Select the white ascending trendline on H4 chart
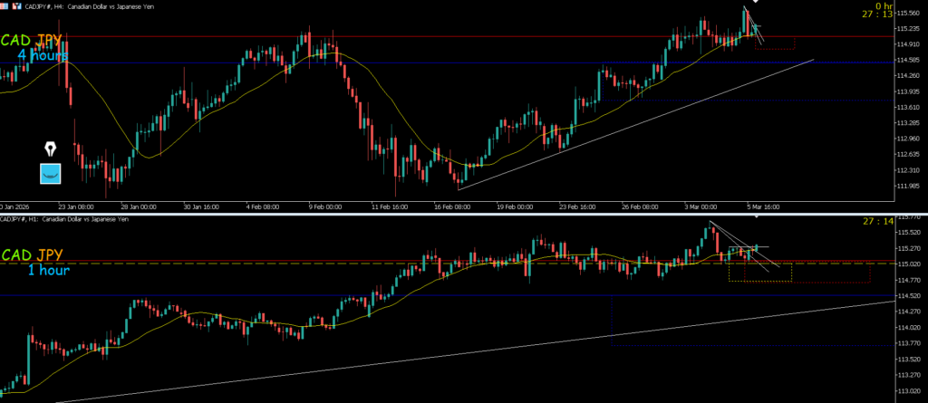This screenshot has width=928, height=403. point(634,126)
